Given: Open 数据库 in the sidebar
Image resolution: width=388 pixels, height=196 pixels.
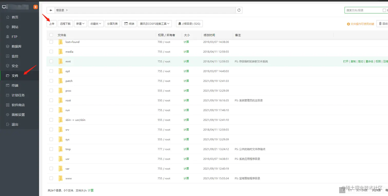Looking at the screenshot, I should coord(20,46).
